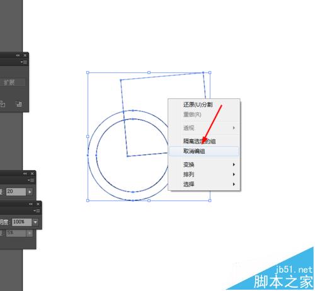Screen dimensions: 315x291
Task: Close the opacity 100% panel
Action: pos(38,204)
